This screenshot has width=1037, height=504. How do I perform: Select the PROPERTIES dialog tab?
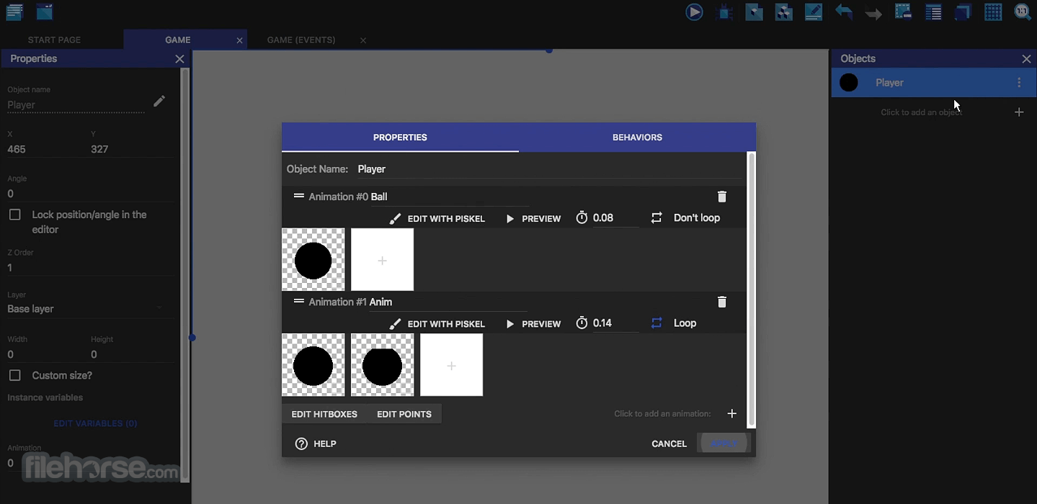400,137
